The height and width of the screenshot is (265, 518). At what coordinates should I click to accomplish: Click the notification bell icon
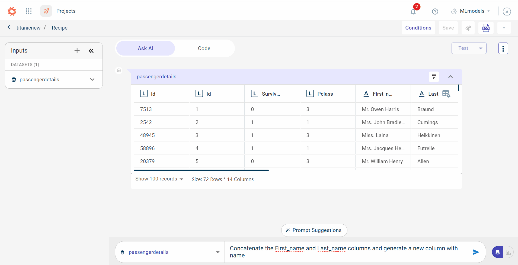tap(413, 11)
